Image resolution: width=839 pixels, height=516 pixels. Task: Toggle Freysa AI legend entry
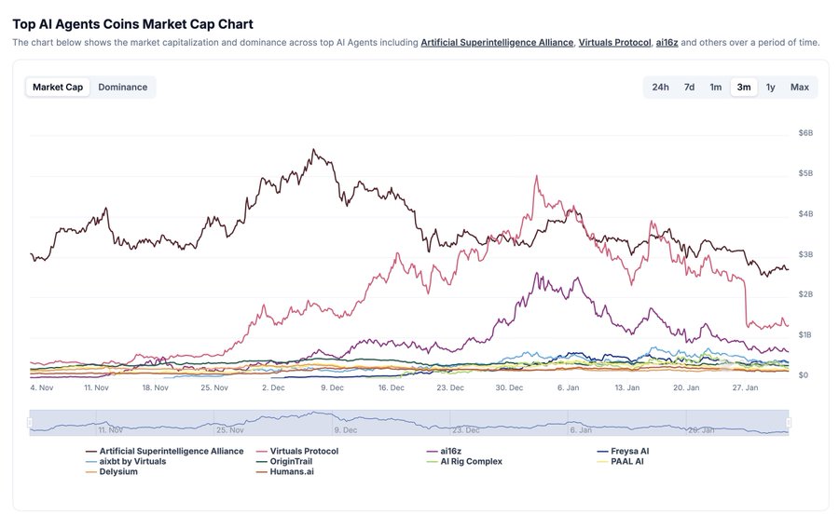point(629,451)
